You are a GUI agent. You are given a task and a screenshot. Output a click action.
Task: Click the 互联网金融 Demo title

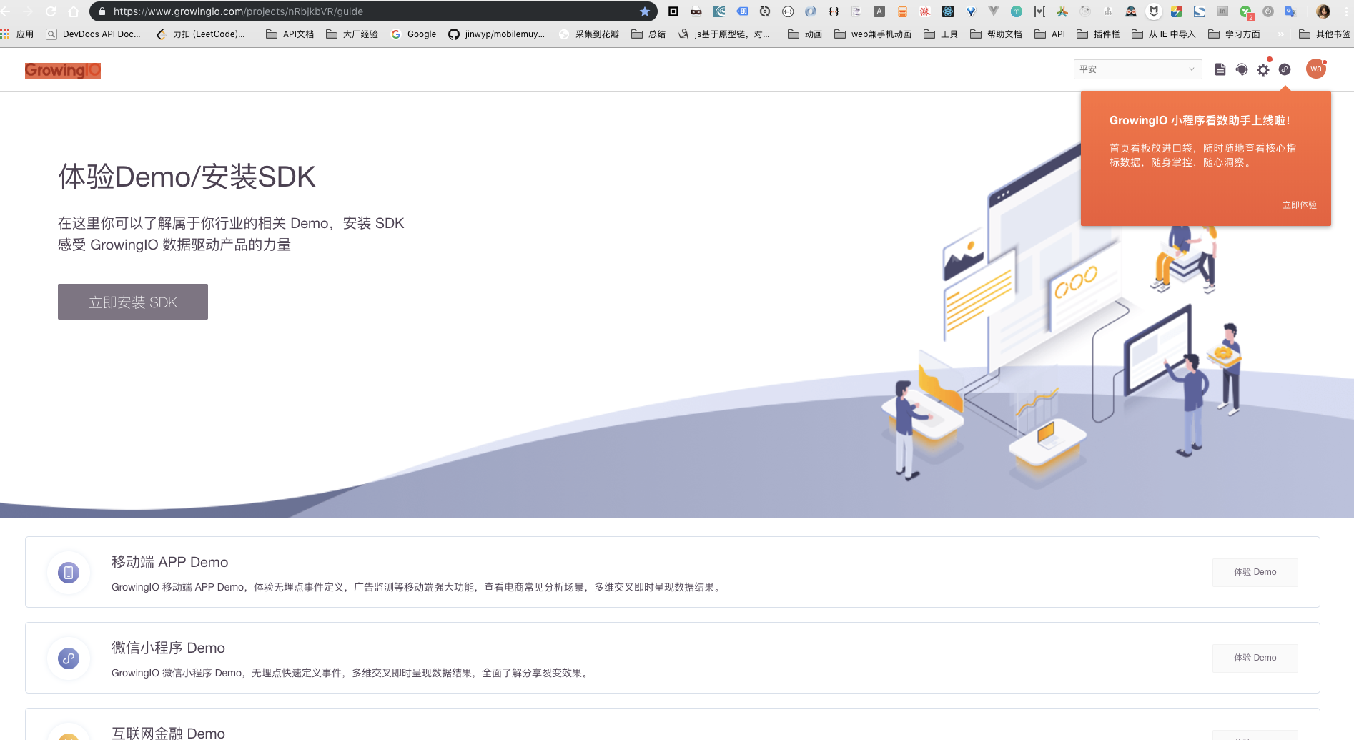168,733
